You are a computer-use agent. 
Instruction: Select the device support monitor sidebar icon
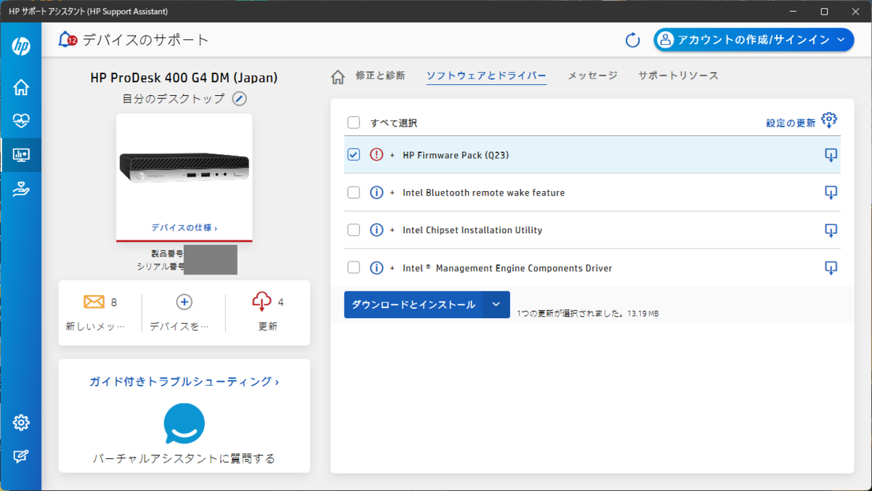click(21, 155)
